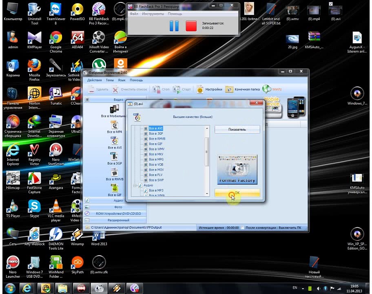Open AIDA64 desktop icon
The image size is (372, 294).
point(77,40)
